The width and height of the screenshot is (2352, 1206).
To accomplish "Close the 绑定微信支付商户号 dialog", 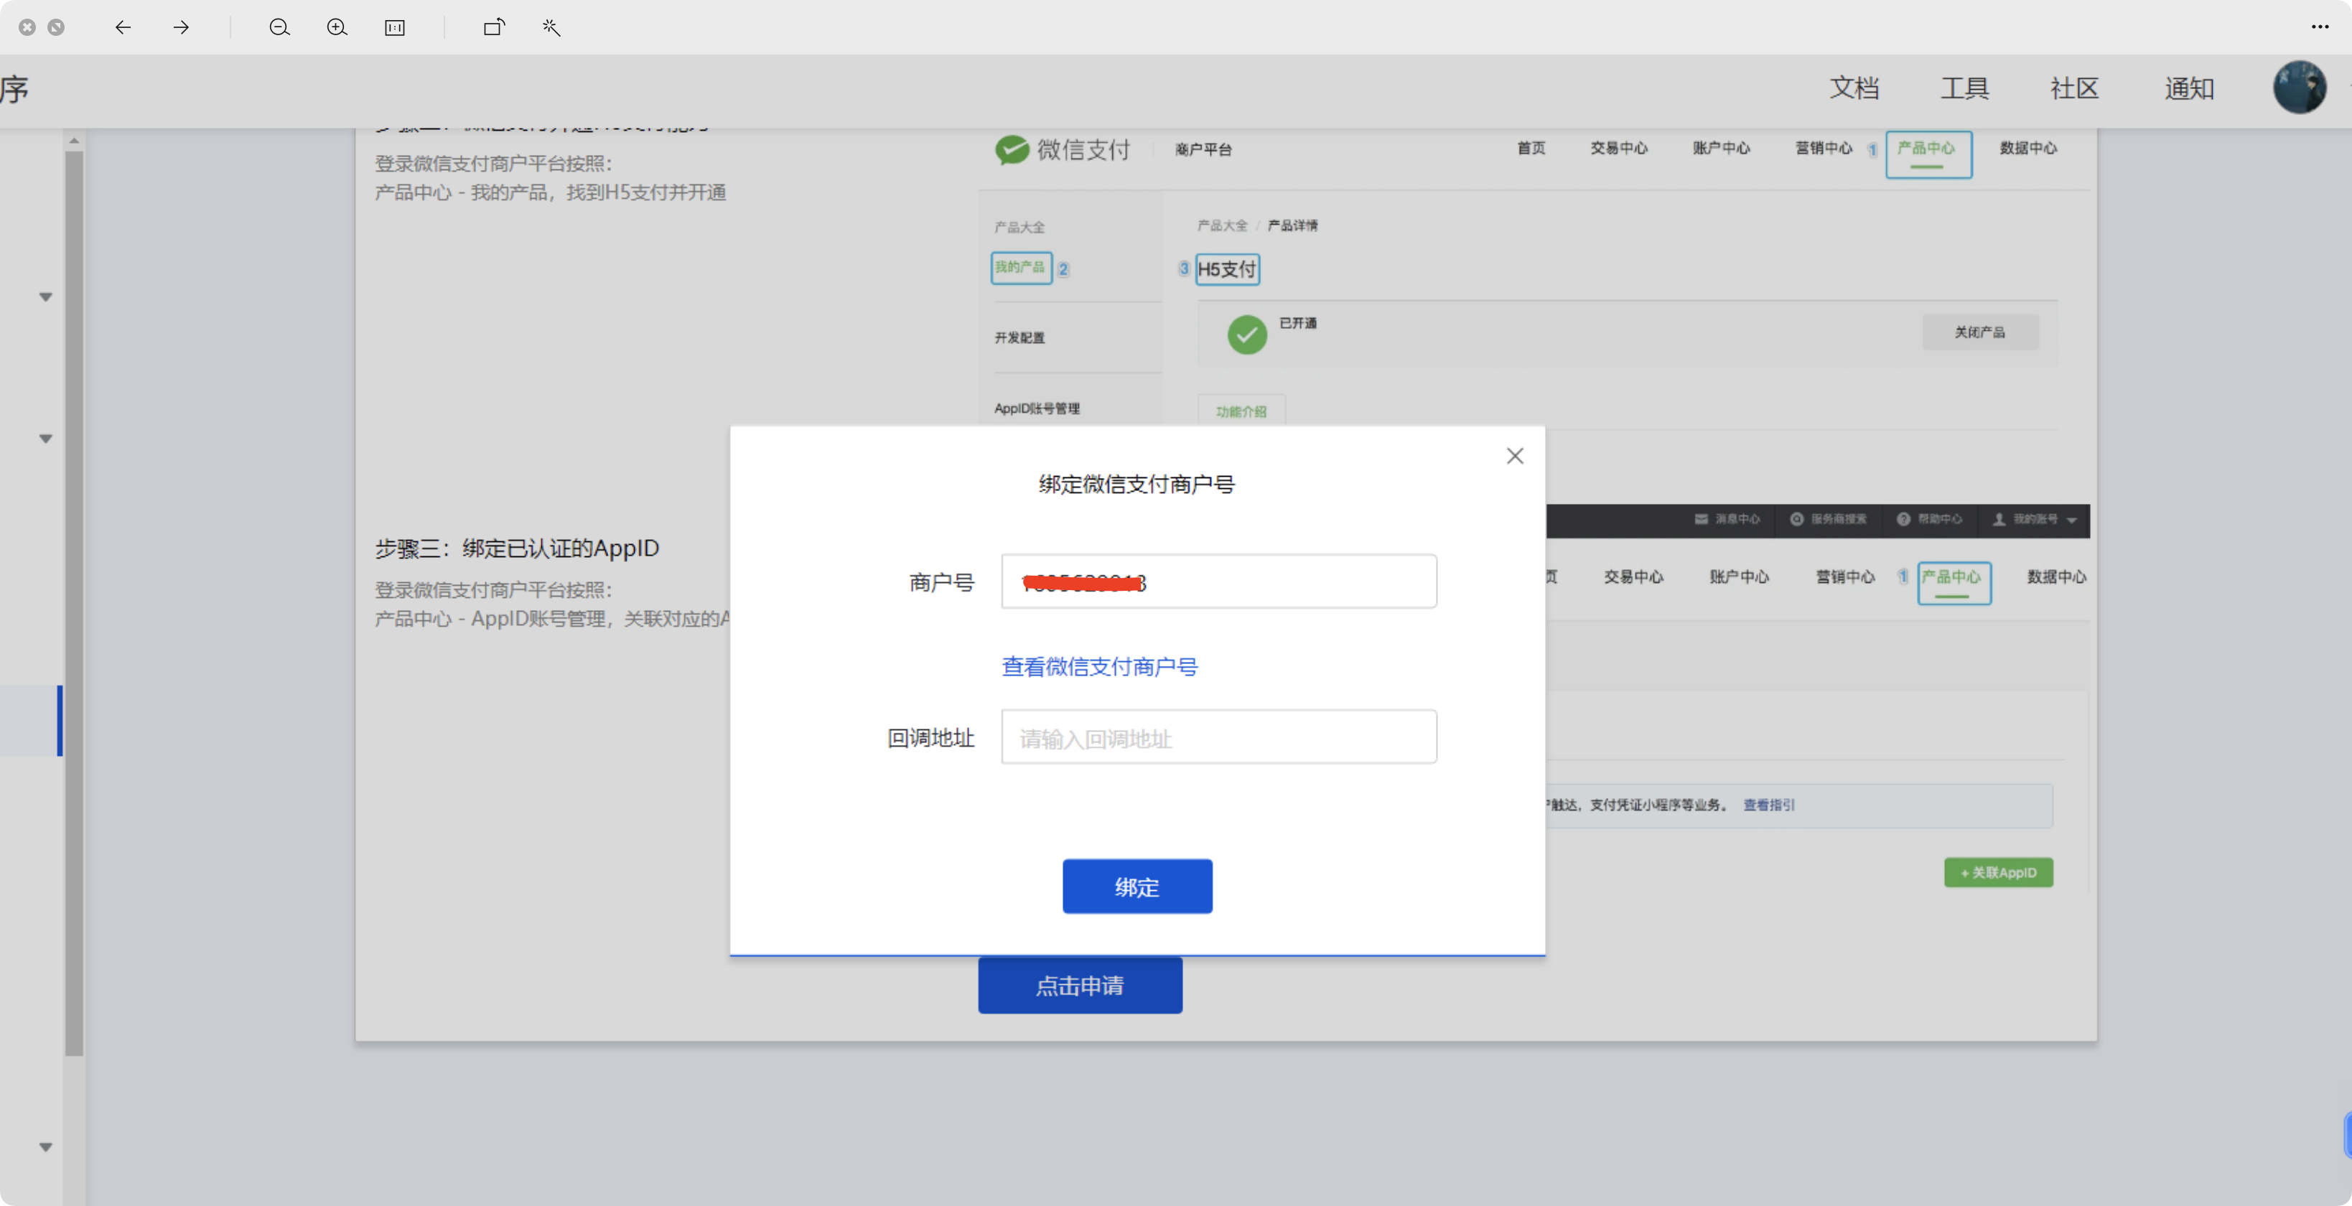I will click(1515, 456).
